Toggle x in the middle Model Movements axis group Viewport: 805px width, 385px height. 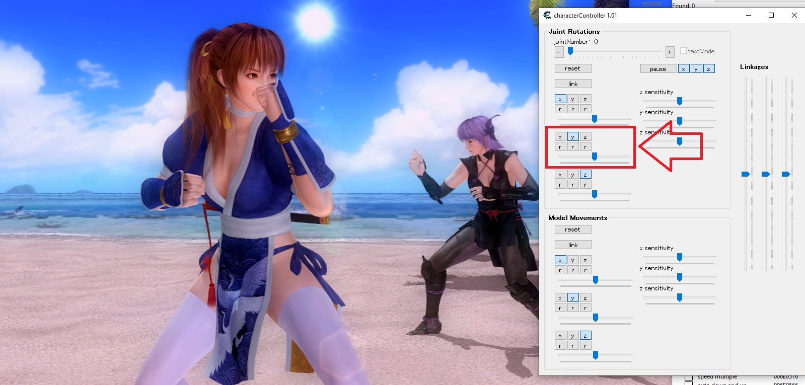click(560, 298)
